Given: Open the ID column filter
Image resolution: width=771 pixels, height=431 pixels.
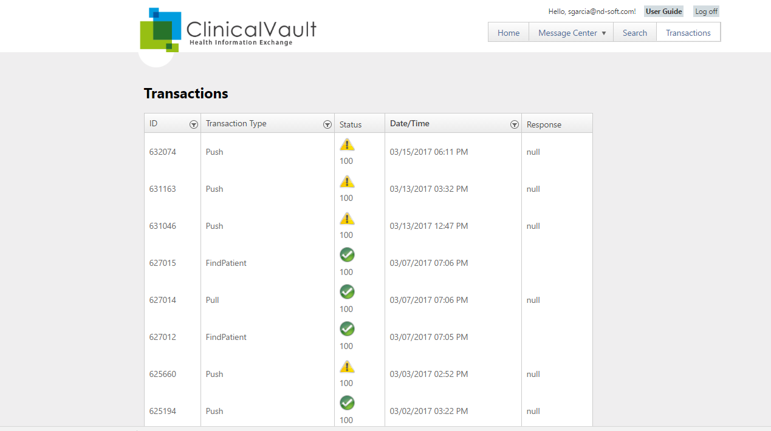Looking at the screenshot, I should pos(194,124).
